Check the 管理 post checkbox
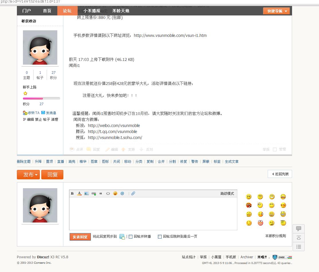 tap(275, 149)
